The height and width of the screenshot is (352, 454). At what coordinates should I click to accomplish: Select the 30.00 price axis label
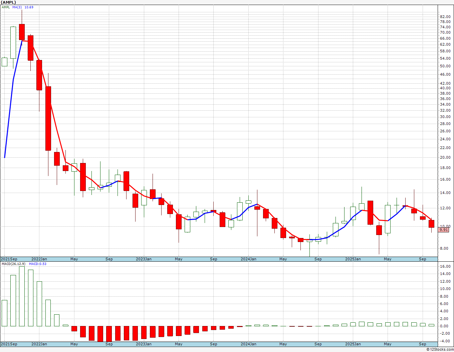point(445,117)
